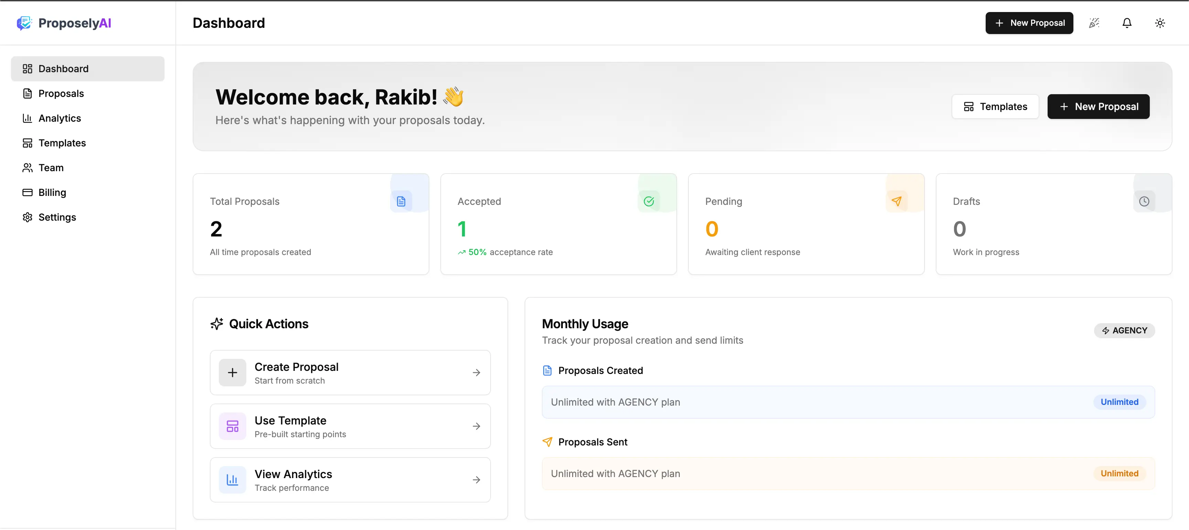Open Billing from the sidebar
The image size is (1189, 530).
[52, 192]
